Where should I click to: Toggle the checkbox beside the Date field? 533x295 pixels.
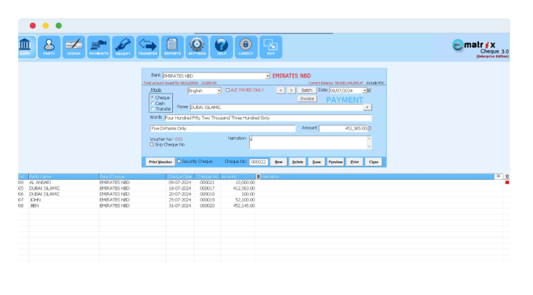[369, 90]
